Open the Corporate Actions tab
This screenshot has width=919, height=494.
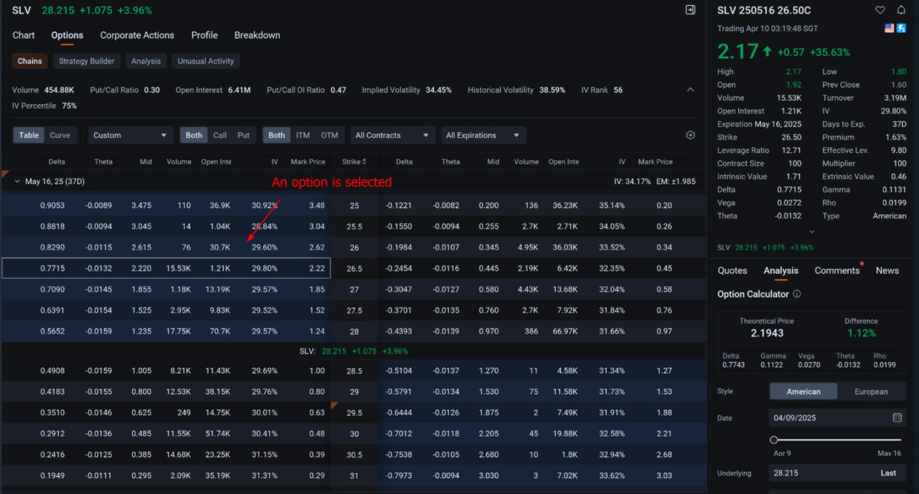137,35
